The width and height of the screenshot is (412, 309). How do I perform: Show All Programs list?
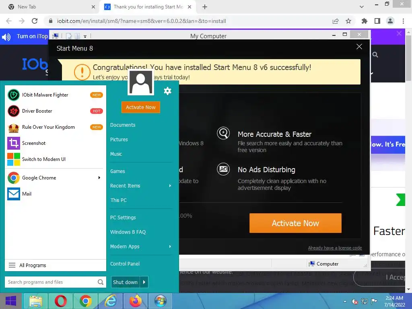[55, 266]
